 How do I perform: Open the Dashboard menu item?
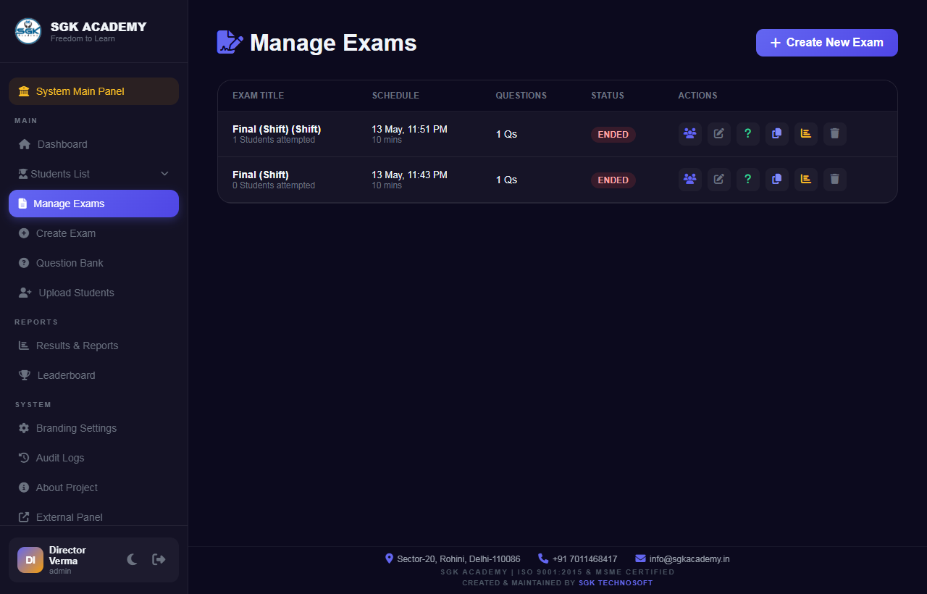click(x=93, y=144)
